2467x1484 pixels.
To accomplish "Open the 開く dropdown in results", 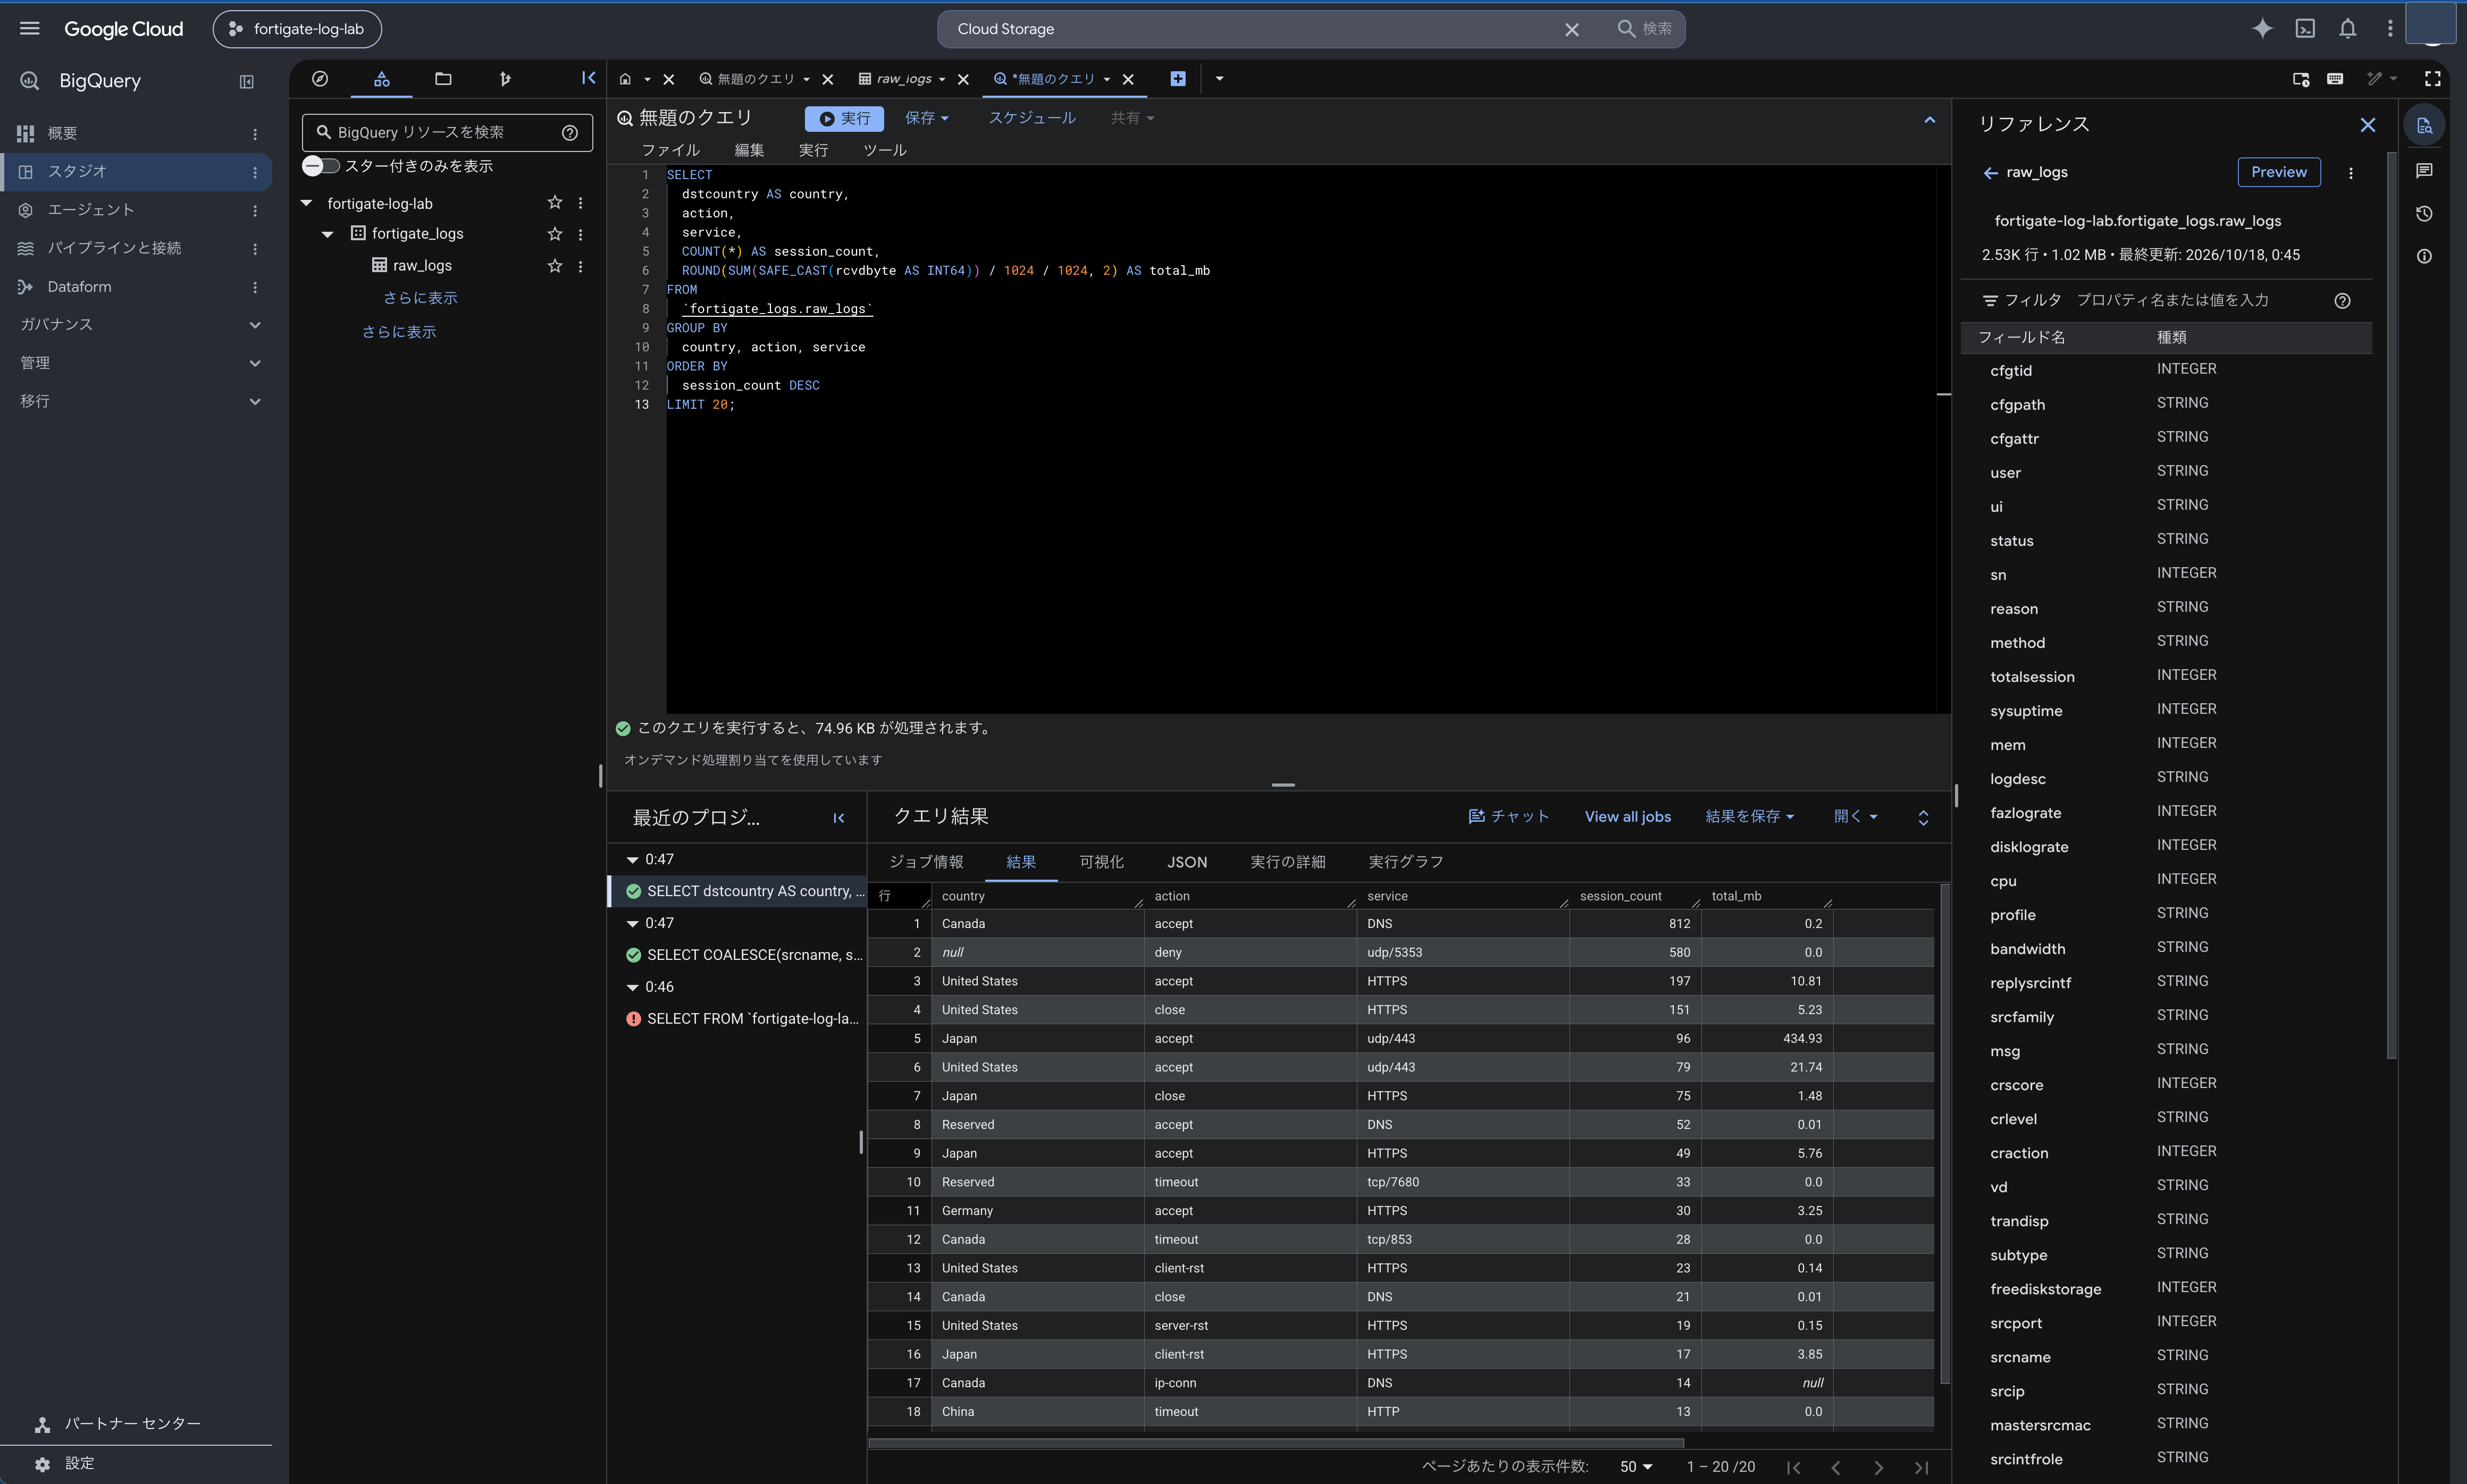I will 1856,816.
